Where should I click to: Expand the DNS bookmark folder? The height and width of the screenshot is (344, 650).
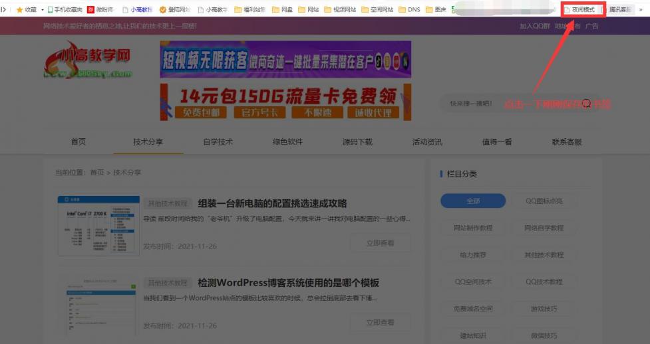(x=409, y=9)
